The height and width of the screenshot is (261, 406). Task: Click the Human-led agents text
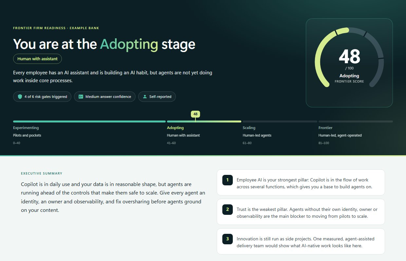click(257, 135)
